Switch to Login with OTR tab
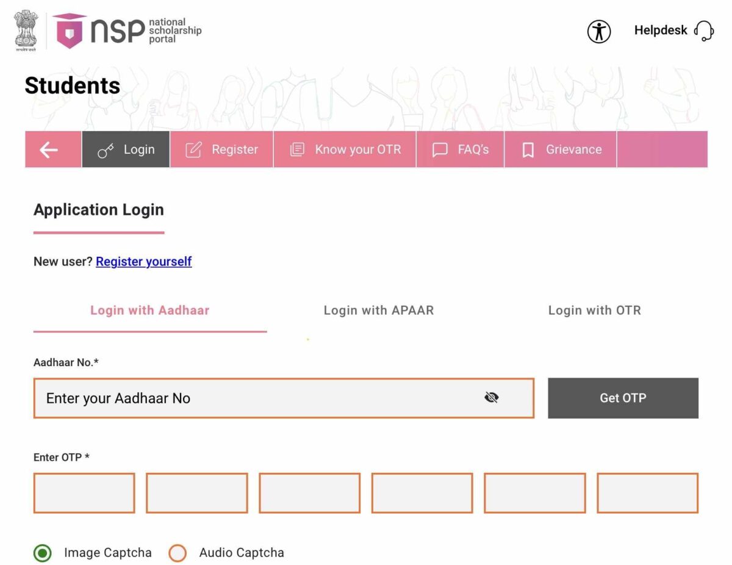Image resolution: width=732 pixels, height=565 pixels. pyautogui.click(x=595, y=311)
